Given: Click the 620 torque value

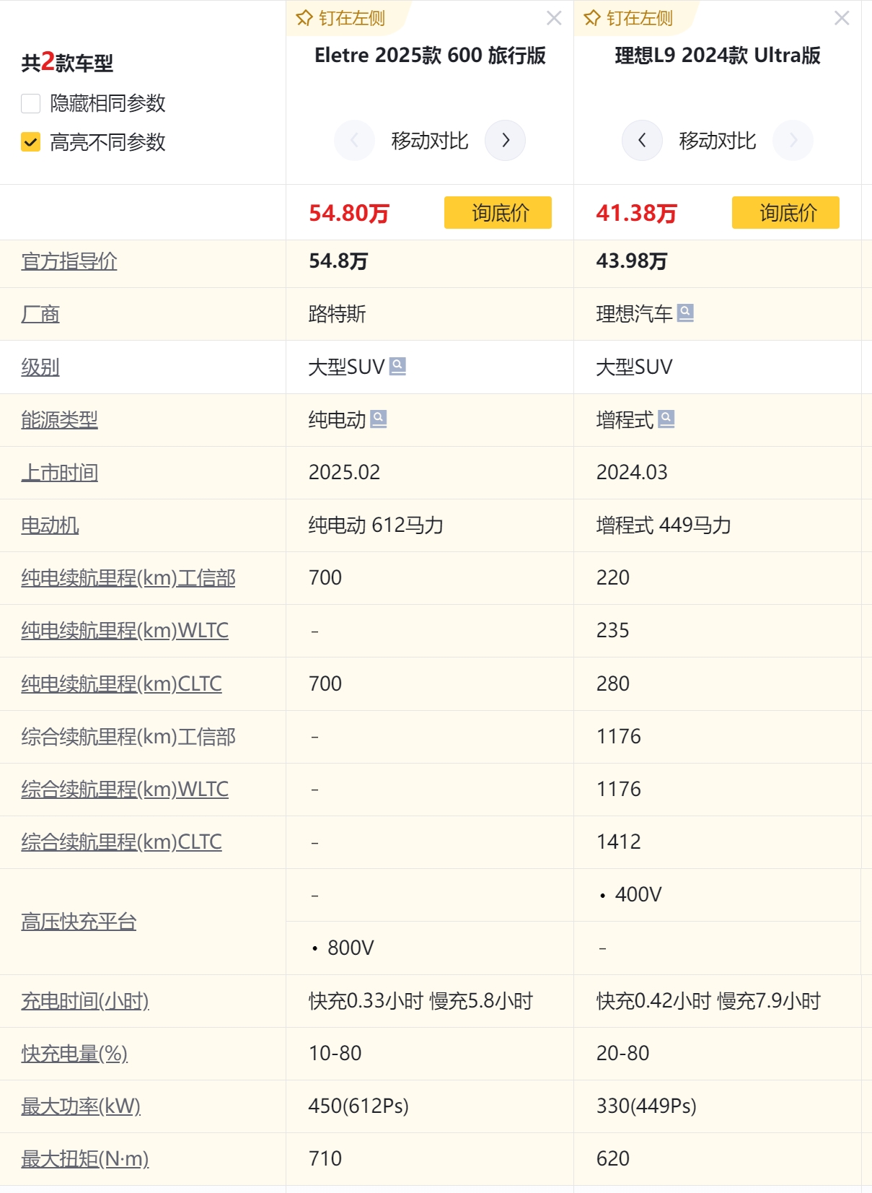Looking at the screenshot, I should (612, 1158).
